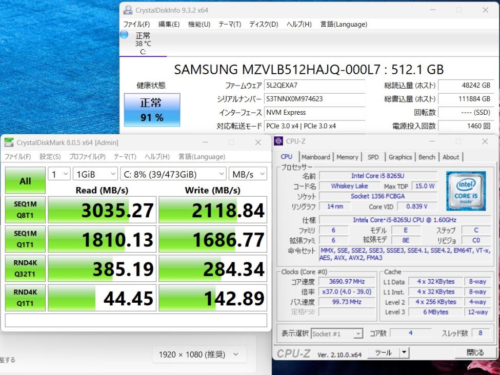500x375 pixels.
Task: Open 機能(U) menu in CrystalDiskInfo
Action: coord(199,24)
